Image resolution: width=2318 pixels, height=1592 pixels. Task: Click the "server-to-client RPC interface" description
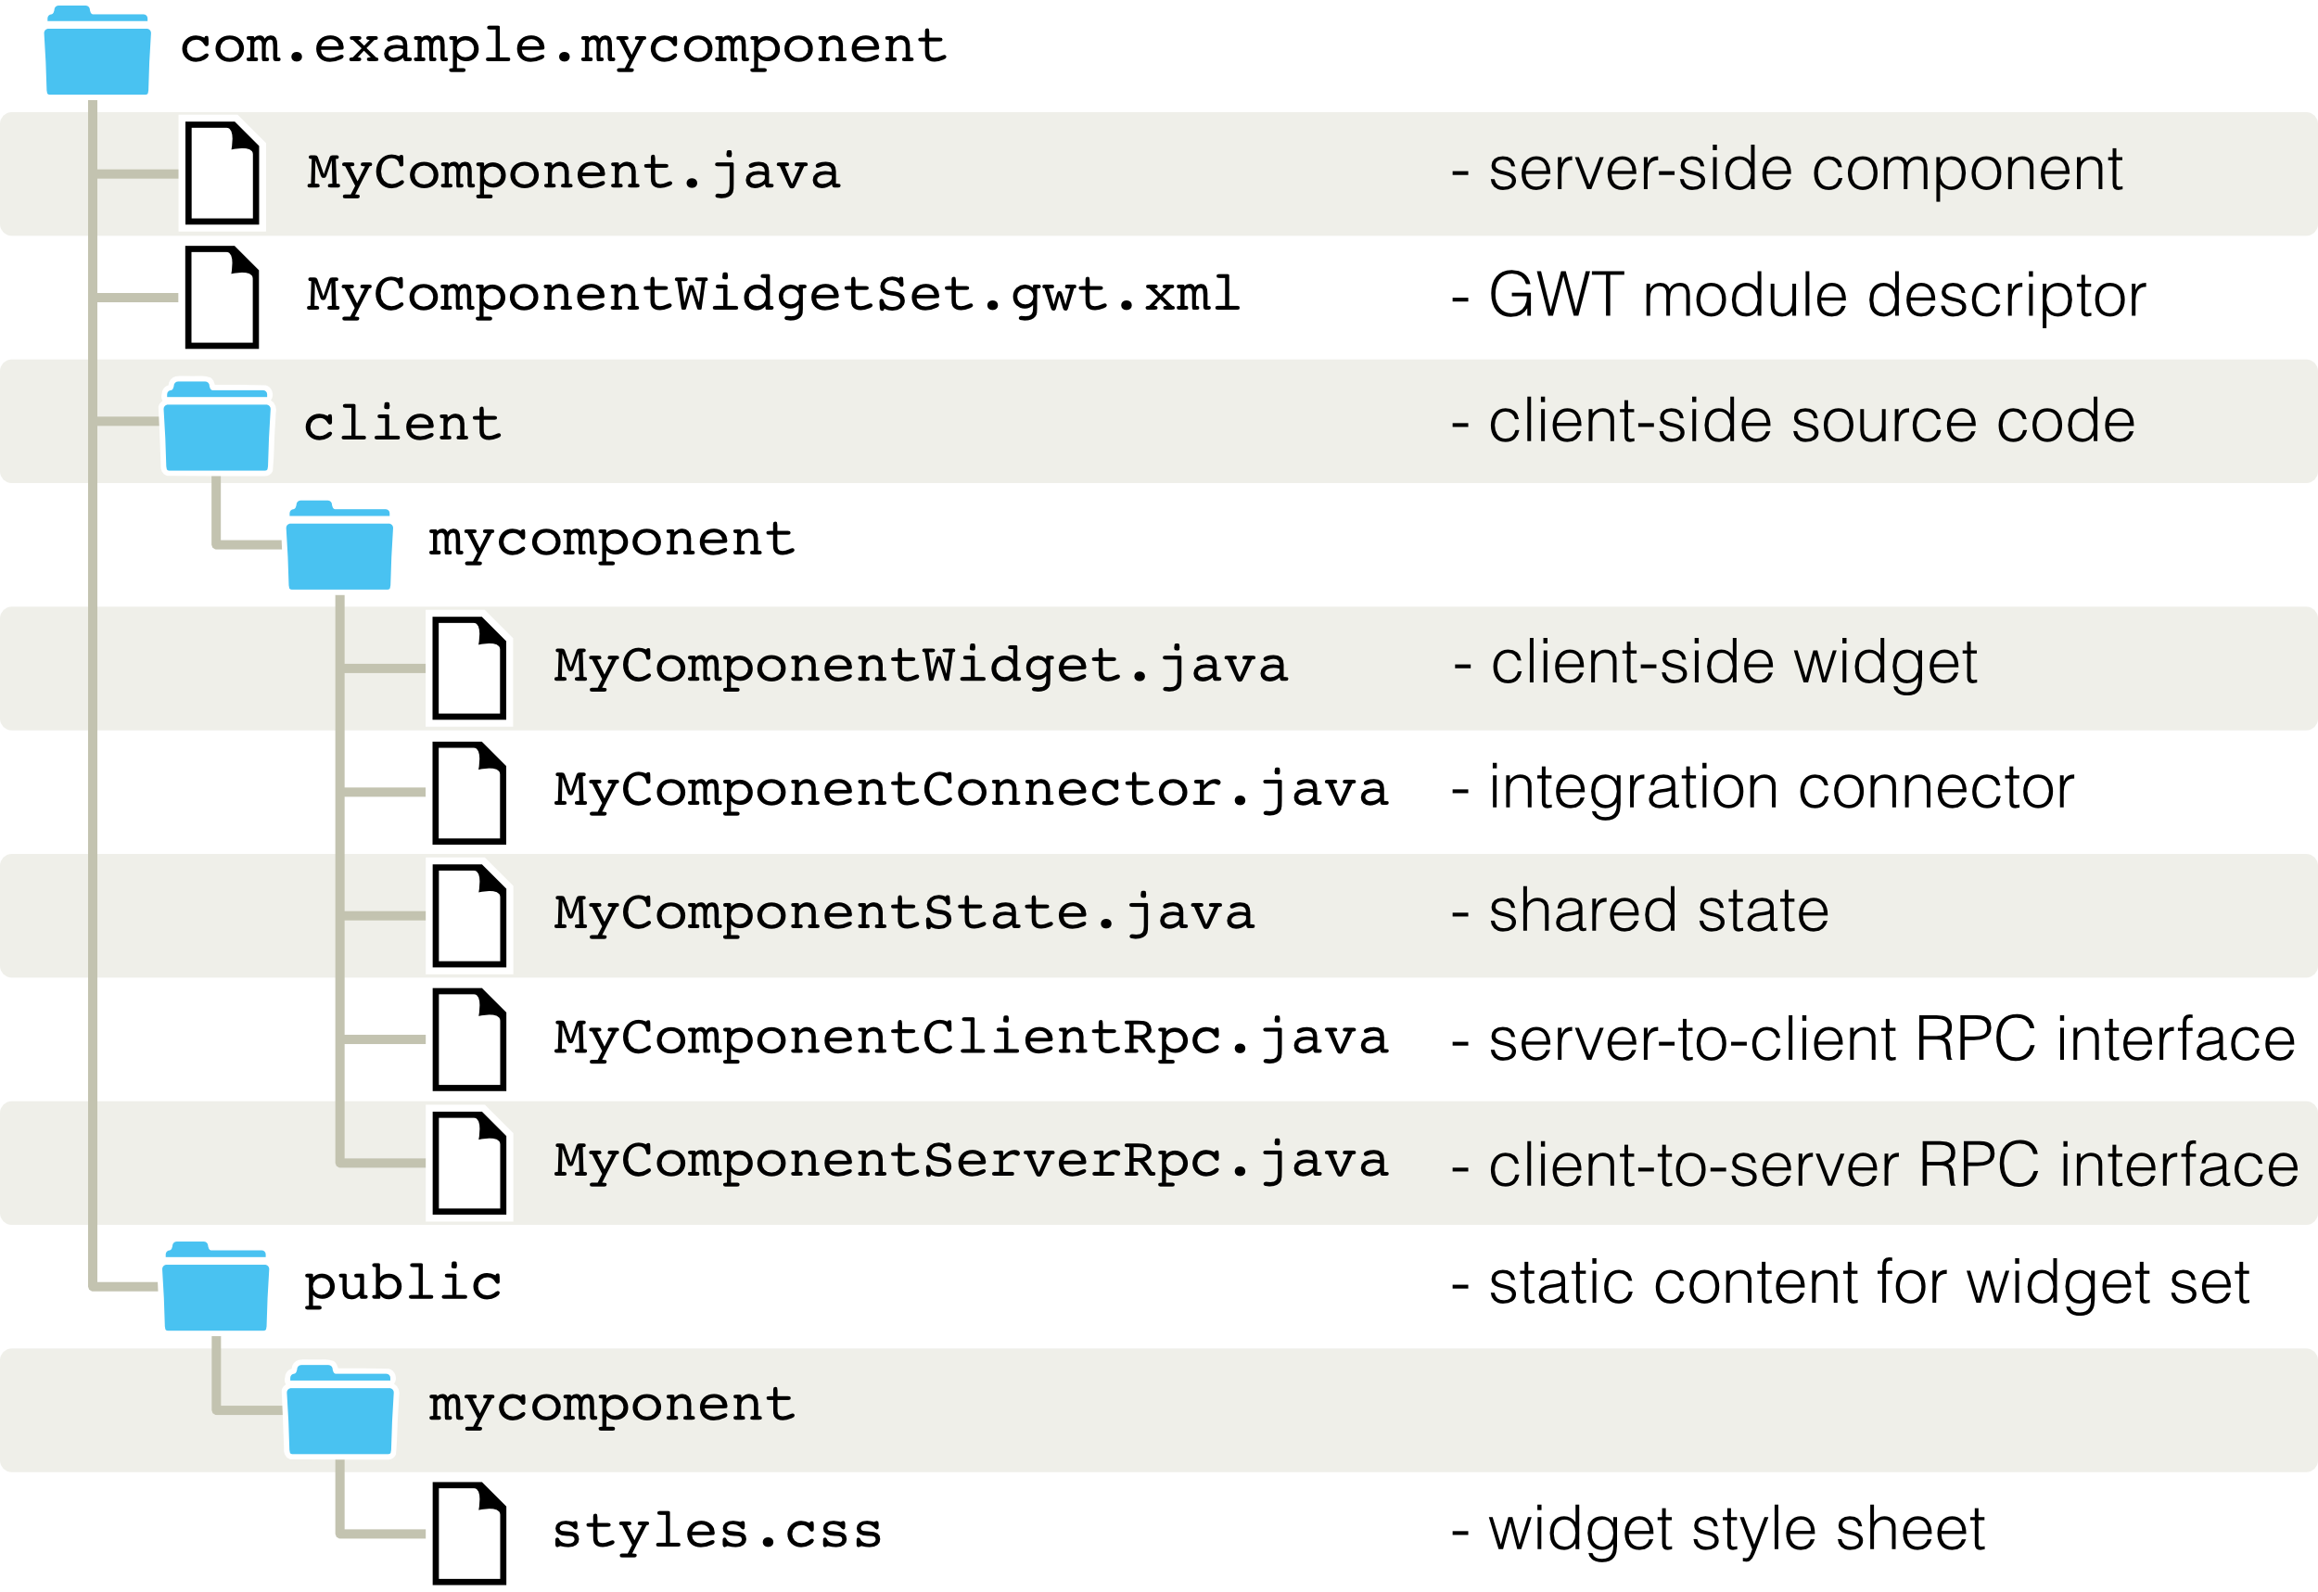1873,1039
